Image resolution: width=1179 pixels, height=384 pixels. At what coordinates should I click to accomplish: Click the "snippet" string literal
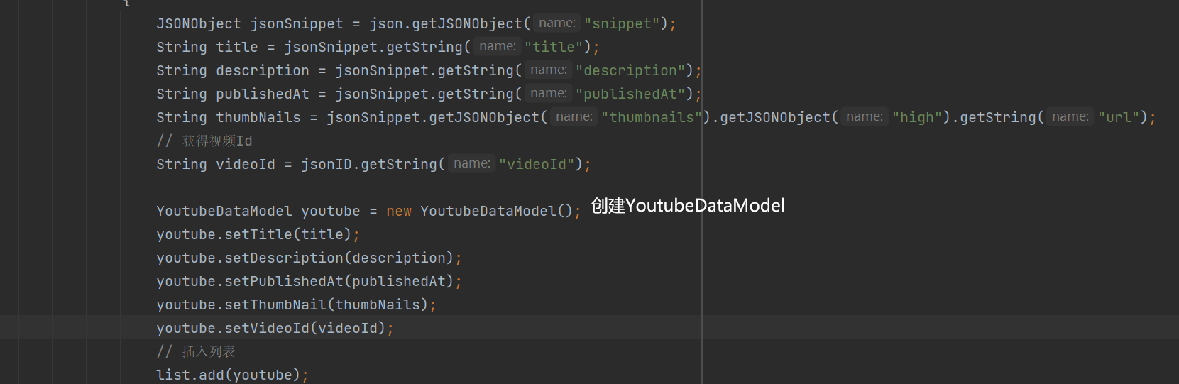[x=622, y=23]
